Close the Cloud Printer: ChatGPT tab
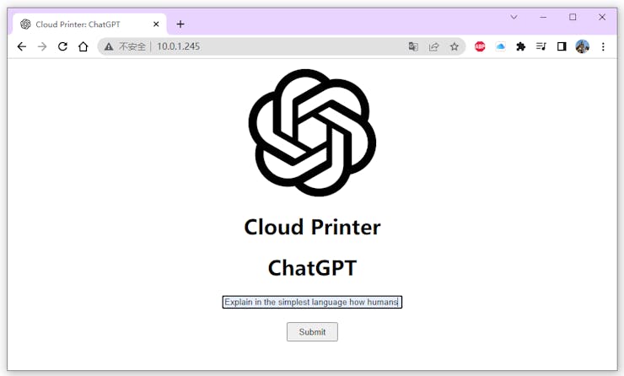Viewport: 624px width, 376px height. 156,24
